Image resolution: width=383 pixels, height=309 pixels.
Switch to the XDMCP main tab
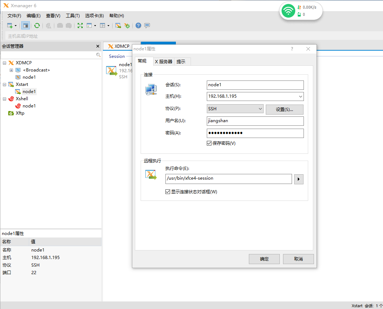click(118, 46)
